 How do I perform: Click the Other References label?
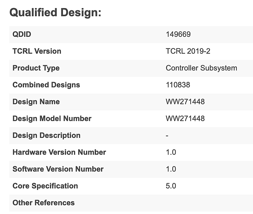click(44, 203)
